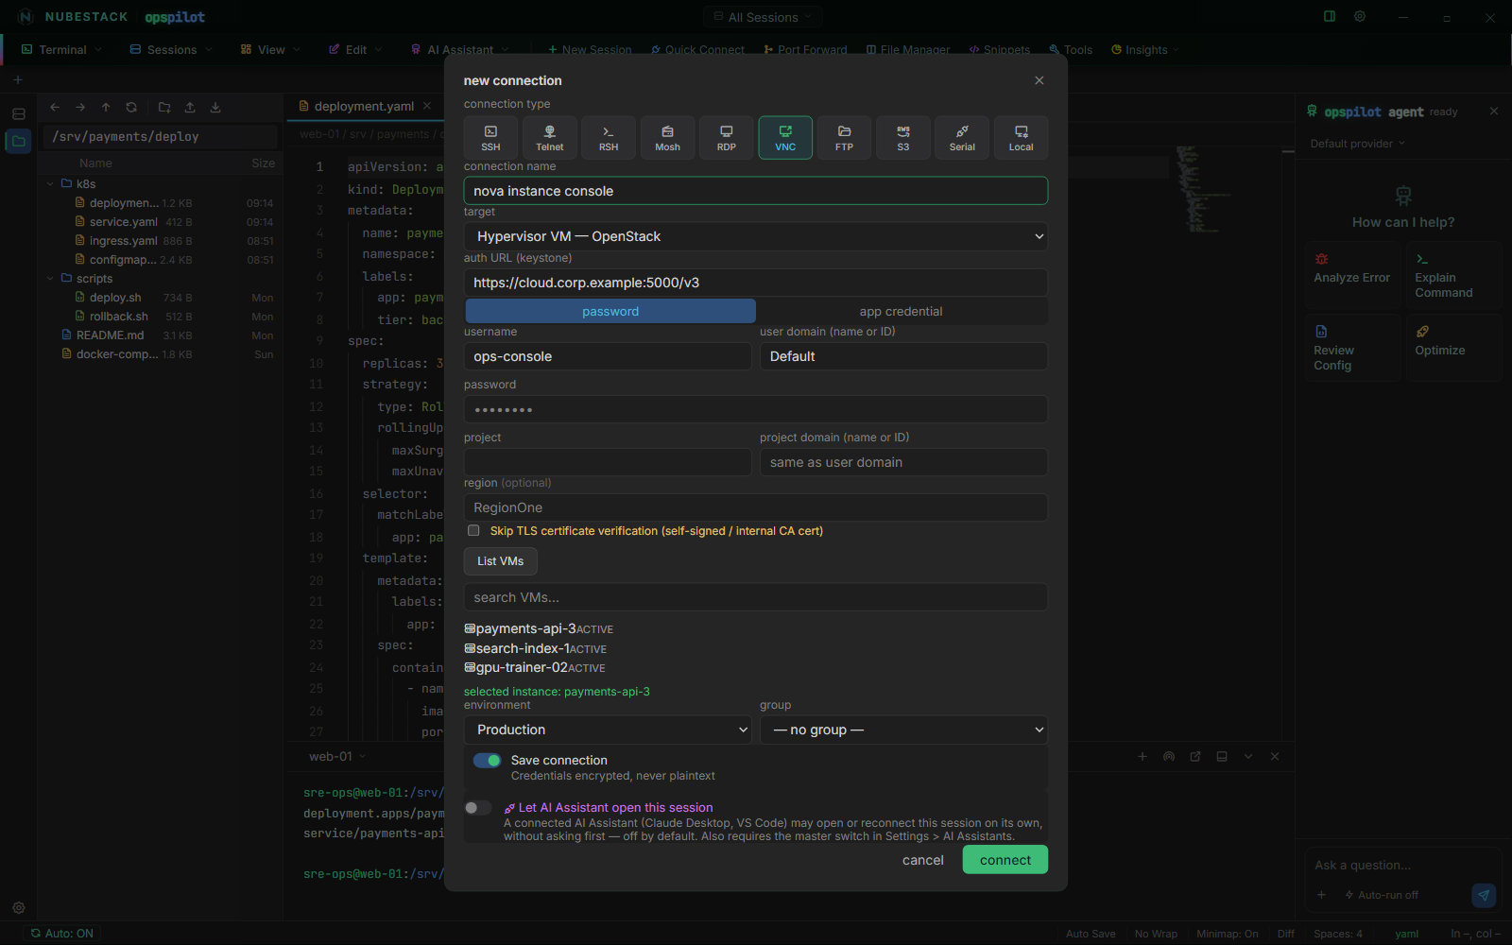The height and width of the screenshot is (945, 1512).
Task: Open web-01 terminal session dropdown
Action: click(337, 757)
